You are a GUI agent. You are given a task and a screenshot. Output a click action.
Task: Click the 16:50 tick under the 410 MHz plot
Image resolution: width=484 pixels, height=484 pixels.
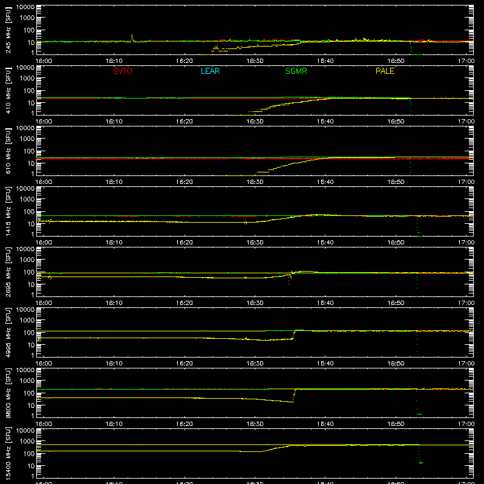pyautogui.click(x=396, y=122)
